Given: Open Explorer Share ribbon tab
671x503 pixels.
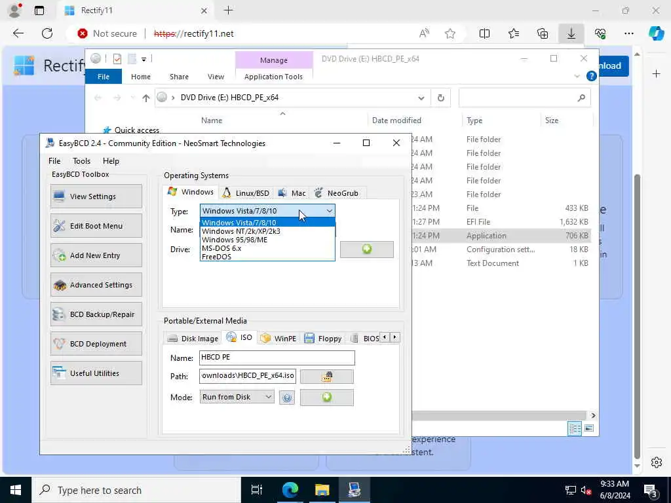Looking at the screenshot, I should tap(179, 77).
